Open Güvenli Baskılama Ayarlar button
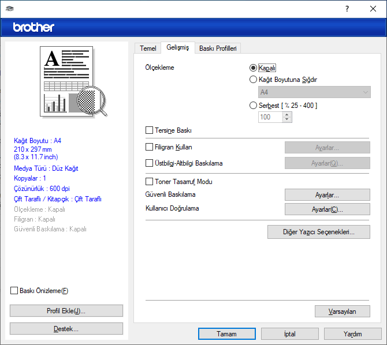The image size is (387, 345). tap(328, 195)
